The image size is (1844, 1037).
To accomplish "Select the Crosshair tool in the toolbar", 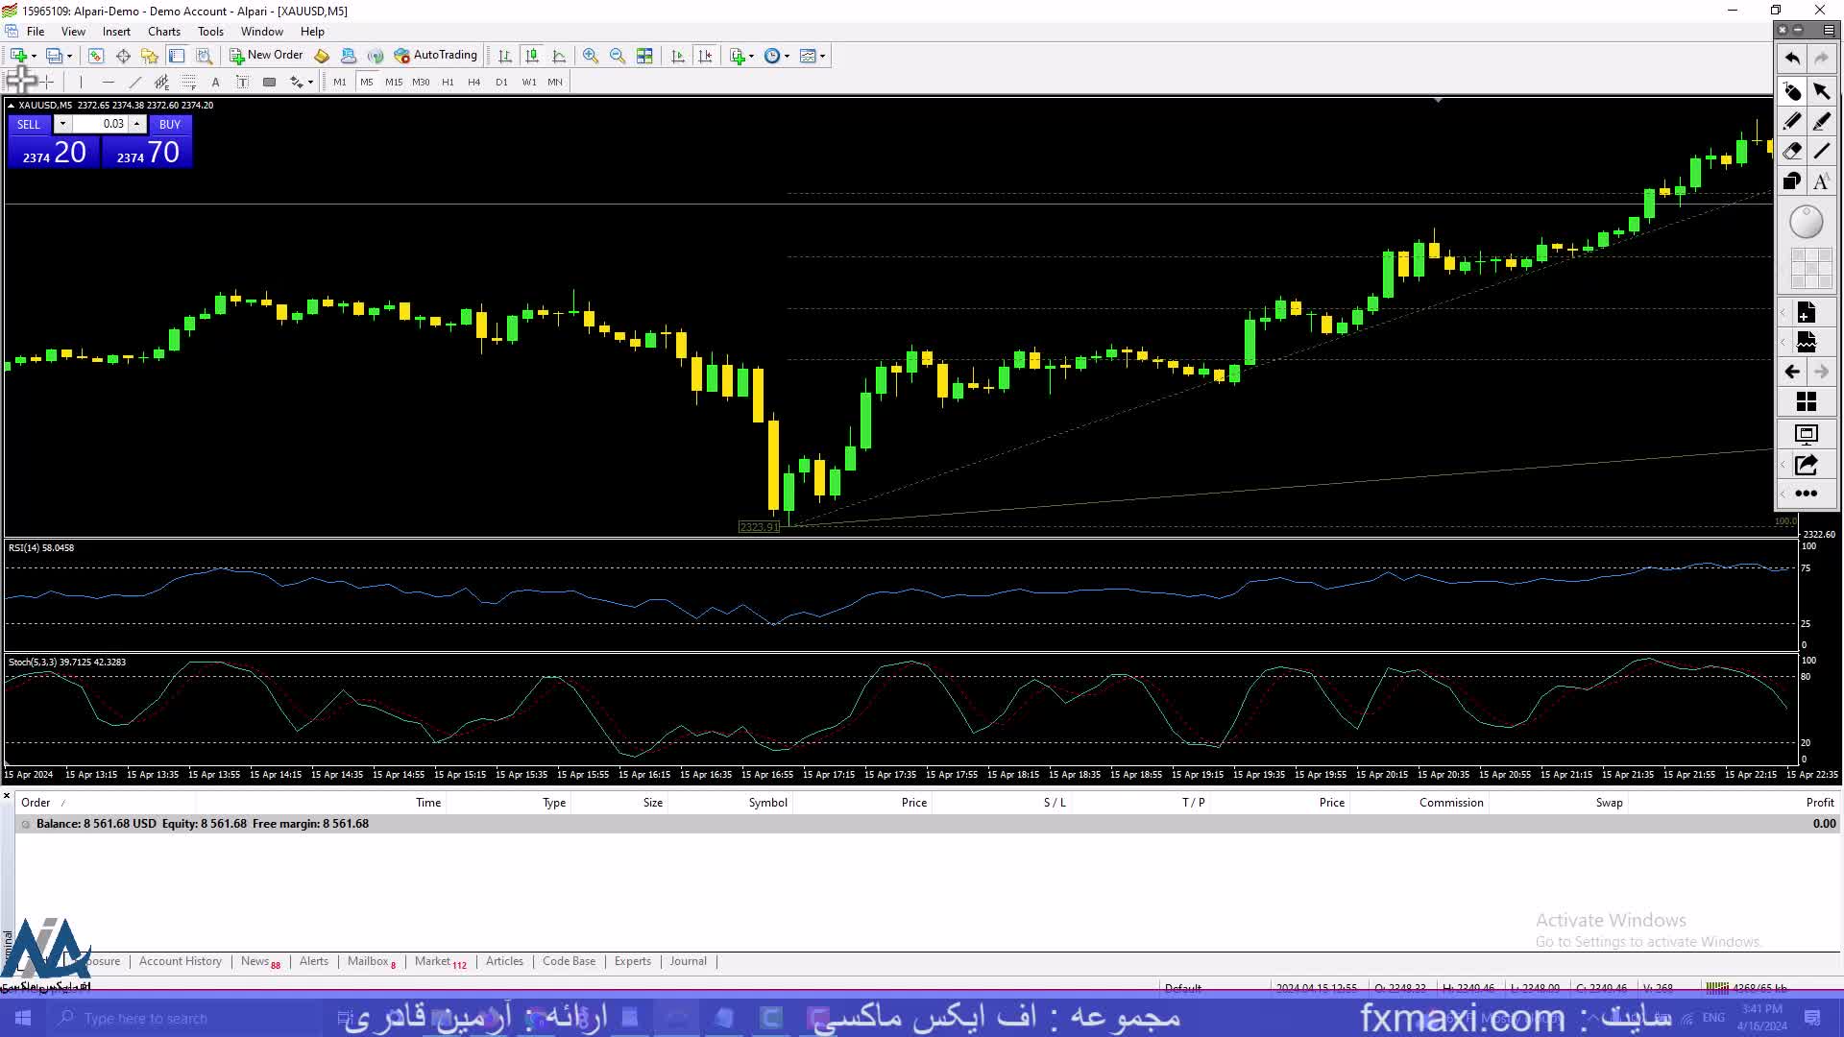I will 46,82.
